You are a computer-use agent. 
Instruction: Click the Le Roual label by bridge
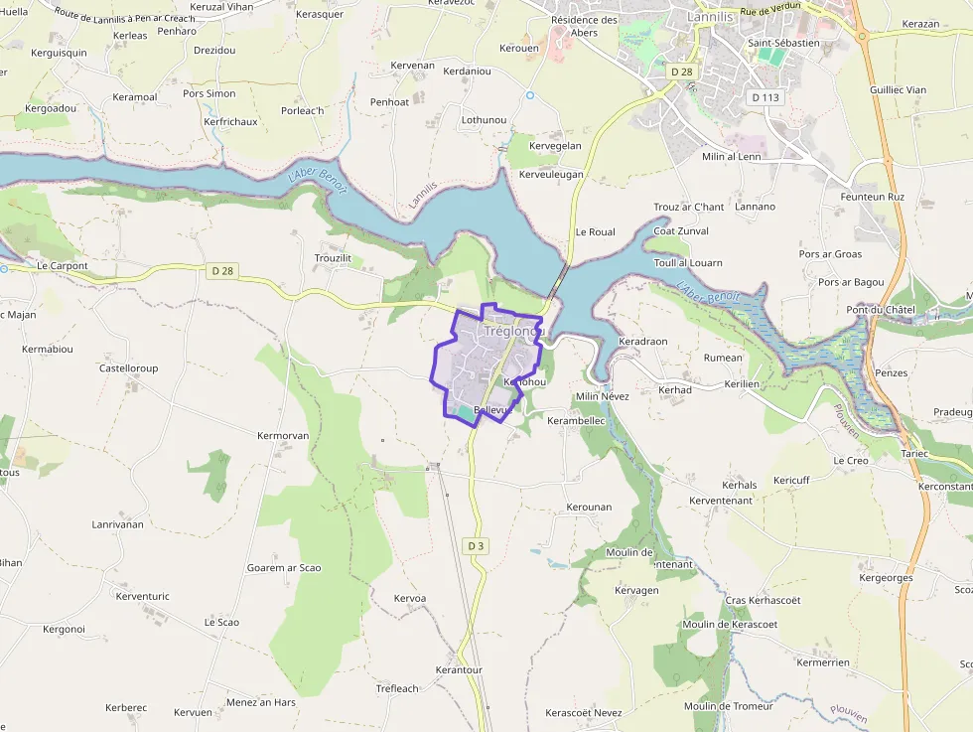[x=595, y=231]
